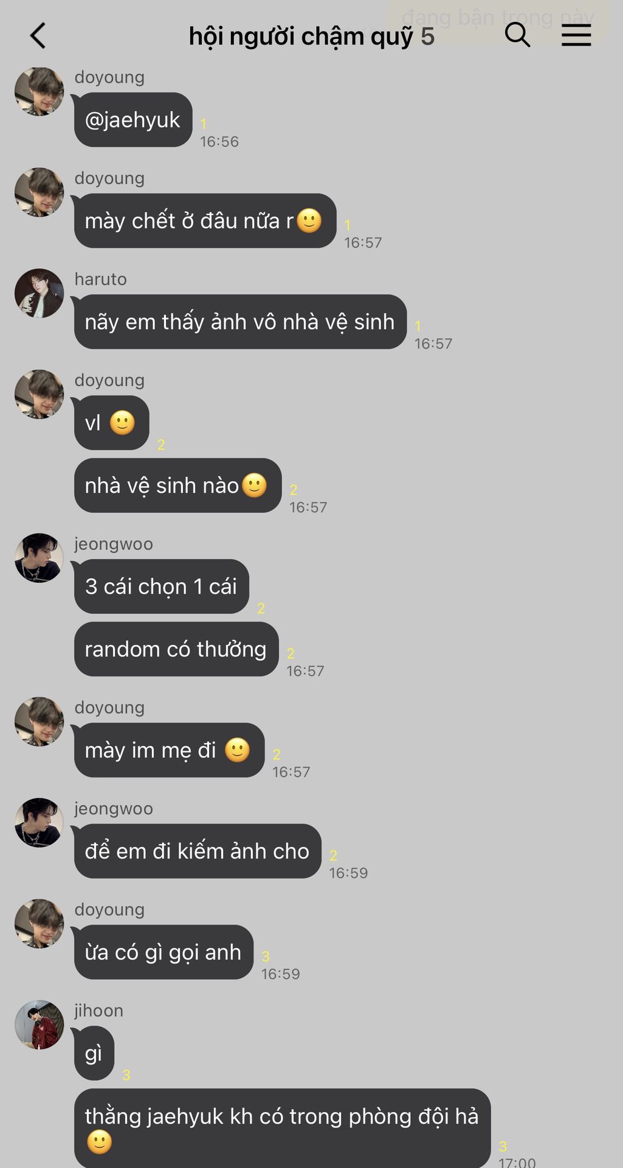
Task: Select haruto's 'nãy em thấy ảnh vô nhà vệ sinh' message
Action: point(240,322)
